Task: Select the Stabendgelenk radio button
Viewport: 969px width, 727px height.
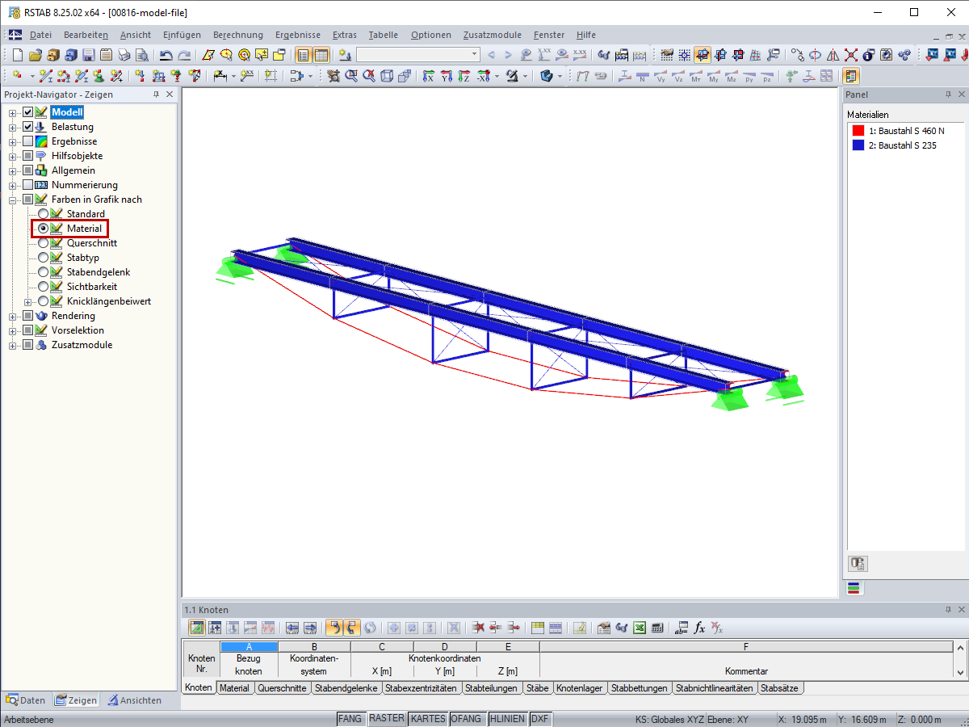Action: click(43, 272)
